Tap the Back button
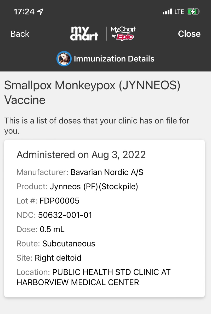Viewport: 211px width, 314px height. [20, 34]
